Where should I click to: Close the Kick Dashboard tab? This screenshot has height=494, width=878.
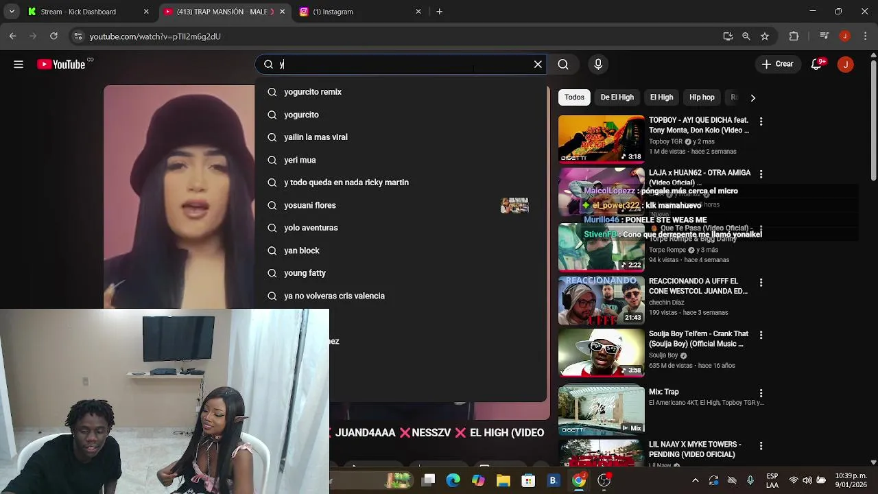tap(146, 12)
